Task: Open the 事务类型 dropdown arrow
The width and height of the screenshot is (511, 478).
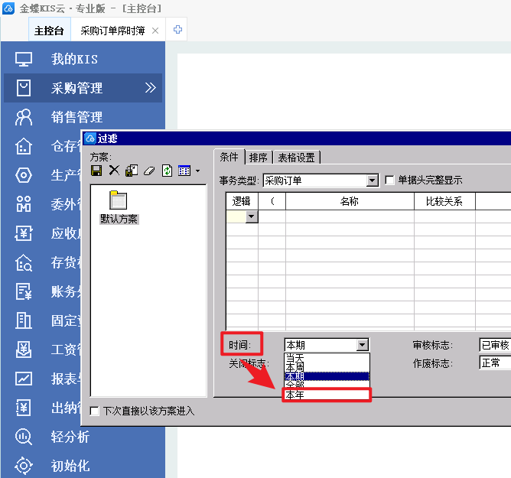Action: click(x=373, y=180)
